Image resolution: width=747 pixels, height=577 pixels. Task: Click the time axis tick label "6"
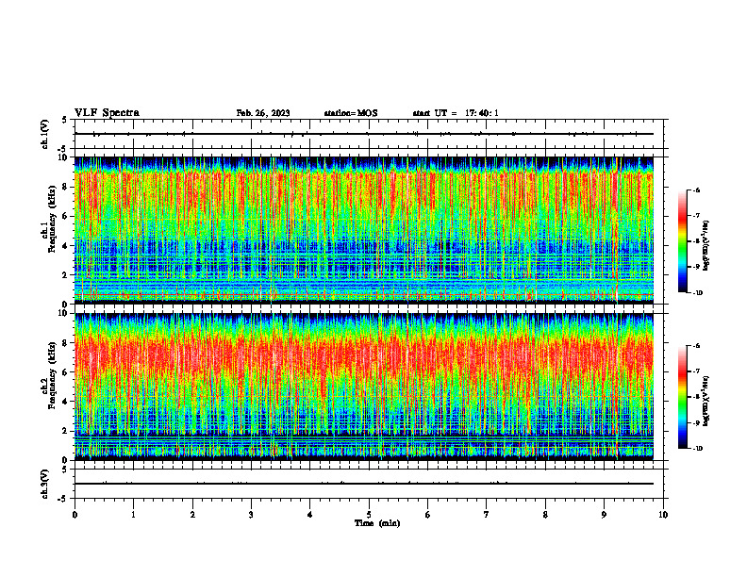point(428,515)
